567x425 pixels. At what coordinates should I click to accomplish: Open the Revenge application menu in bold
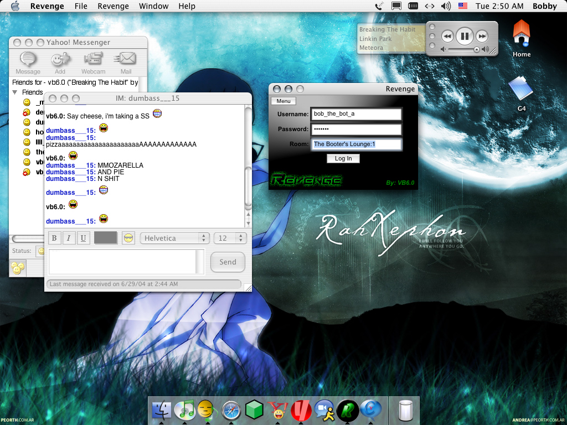[x=47, y=6]
